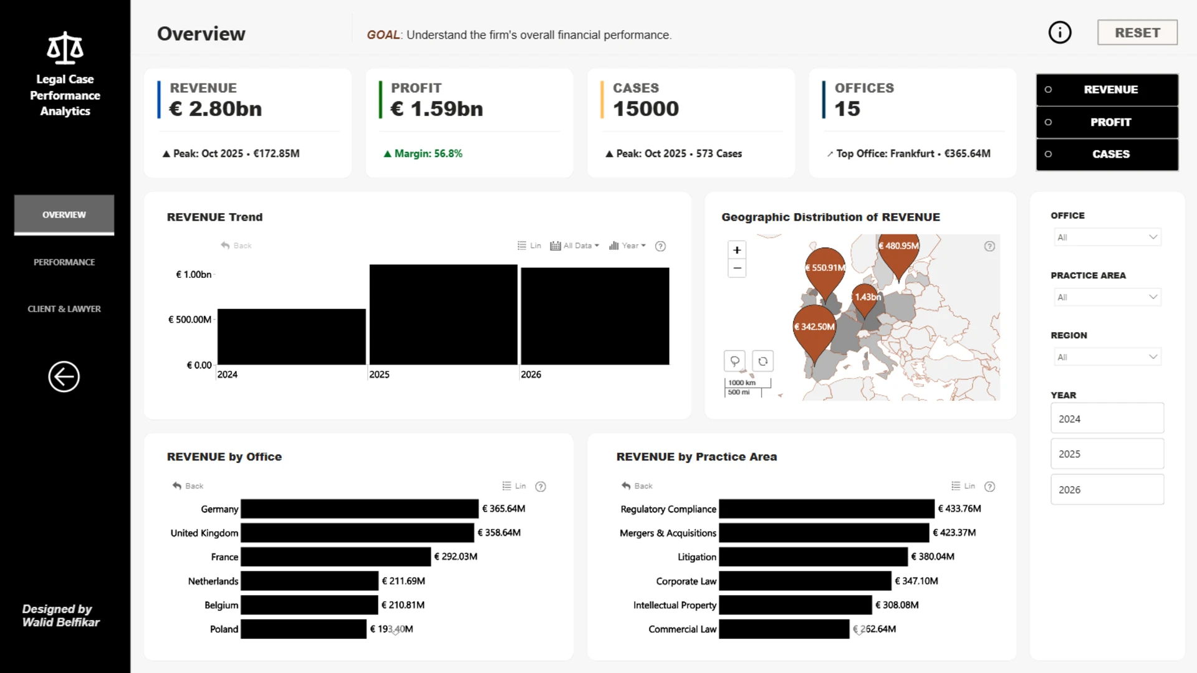This screenshot has width=1197, height=673.
Task: Click the Germany revenue bar
Action: pyautogui.click(x=360, y=508)
